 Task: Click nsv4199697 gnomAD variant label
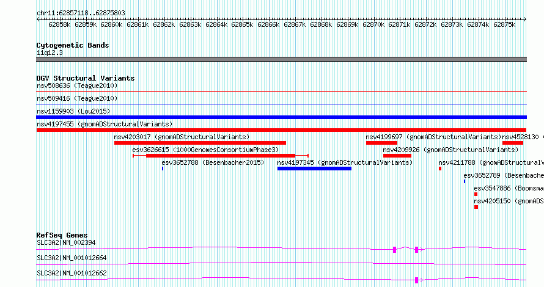tap(433, 137)
